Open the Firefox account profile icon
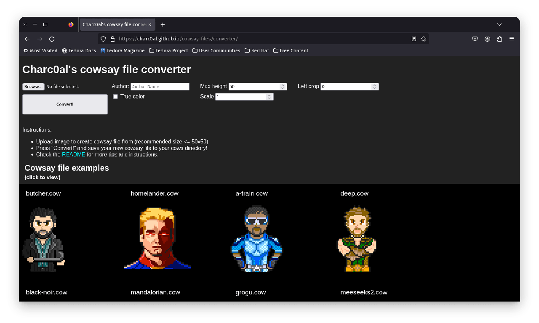Viewport: 539px width, 323px height. (487, 39)
